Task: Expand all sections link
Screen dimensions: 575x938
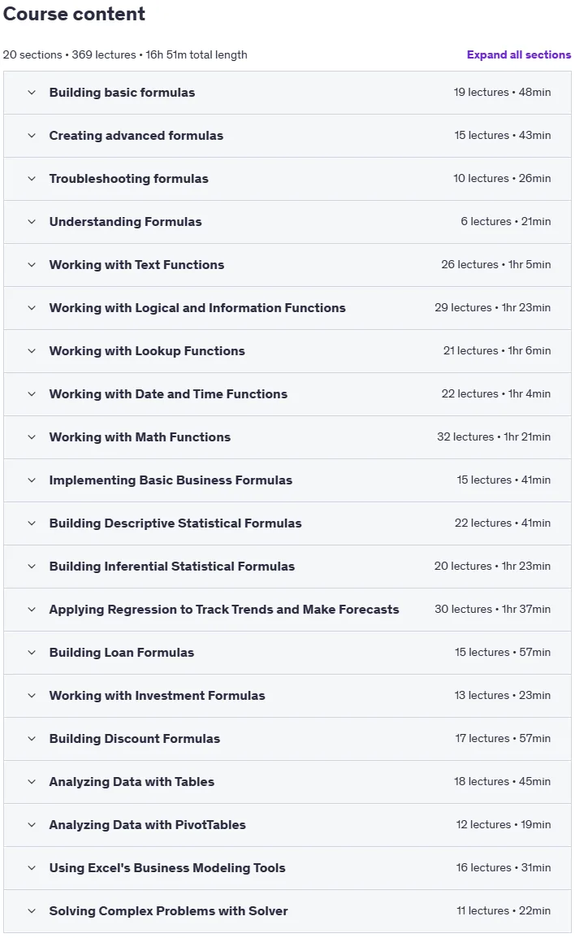Action: (x=519, y=54)
